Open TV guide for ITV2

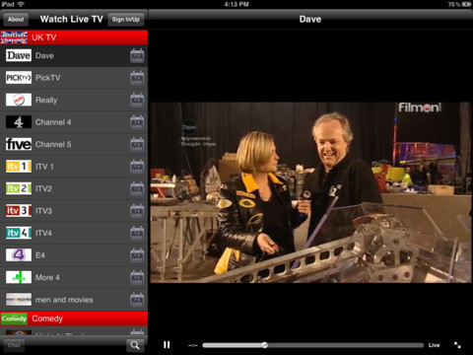(137, 188)
